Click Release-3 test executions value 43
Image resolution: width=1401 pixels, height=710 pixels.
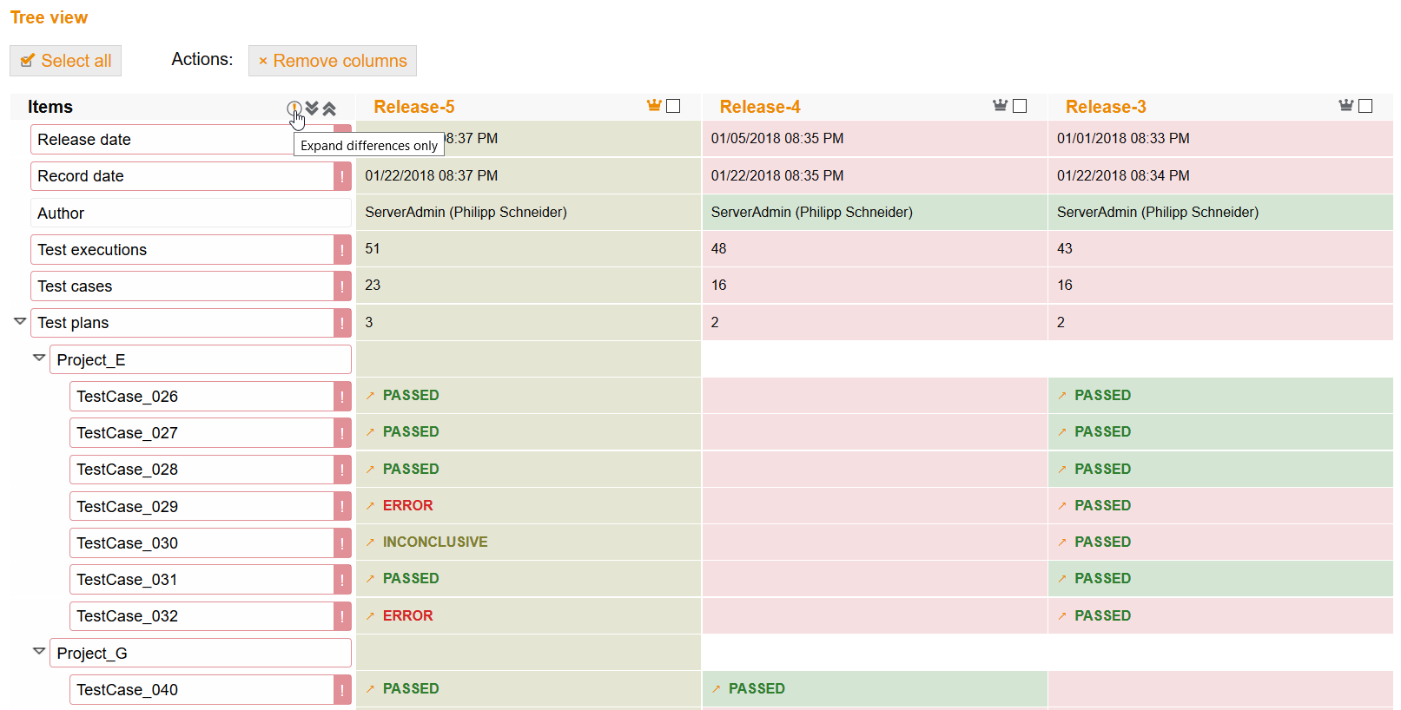click(x=1065, y=249)
